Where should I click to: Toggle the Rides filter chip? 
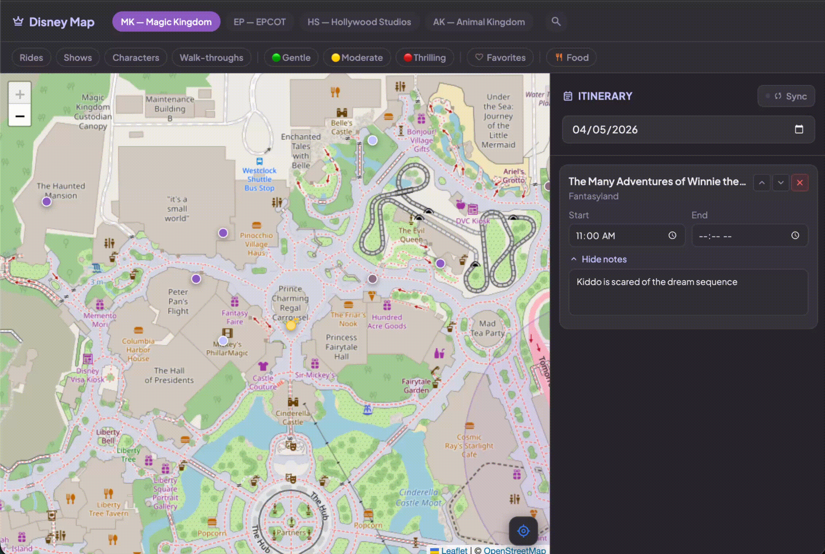click(31, 58)
